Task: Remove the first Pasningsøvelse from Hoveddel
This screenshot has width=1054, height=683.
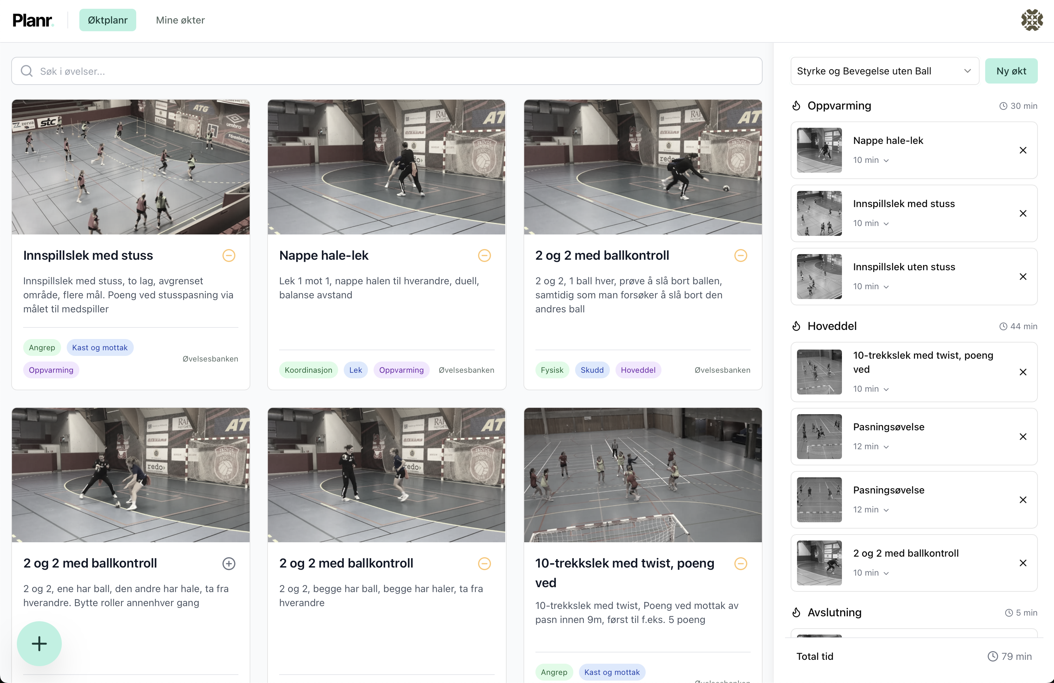Action: 1023,437
